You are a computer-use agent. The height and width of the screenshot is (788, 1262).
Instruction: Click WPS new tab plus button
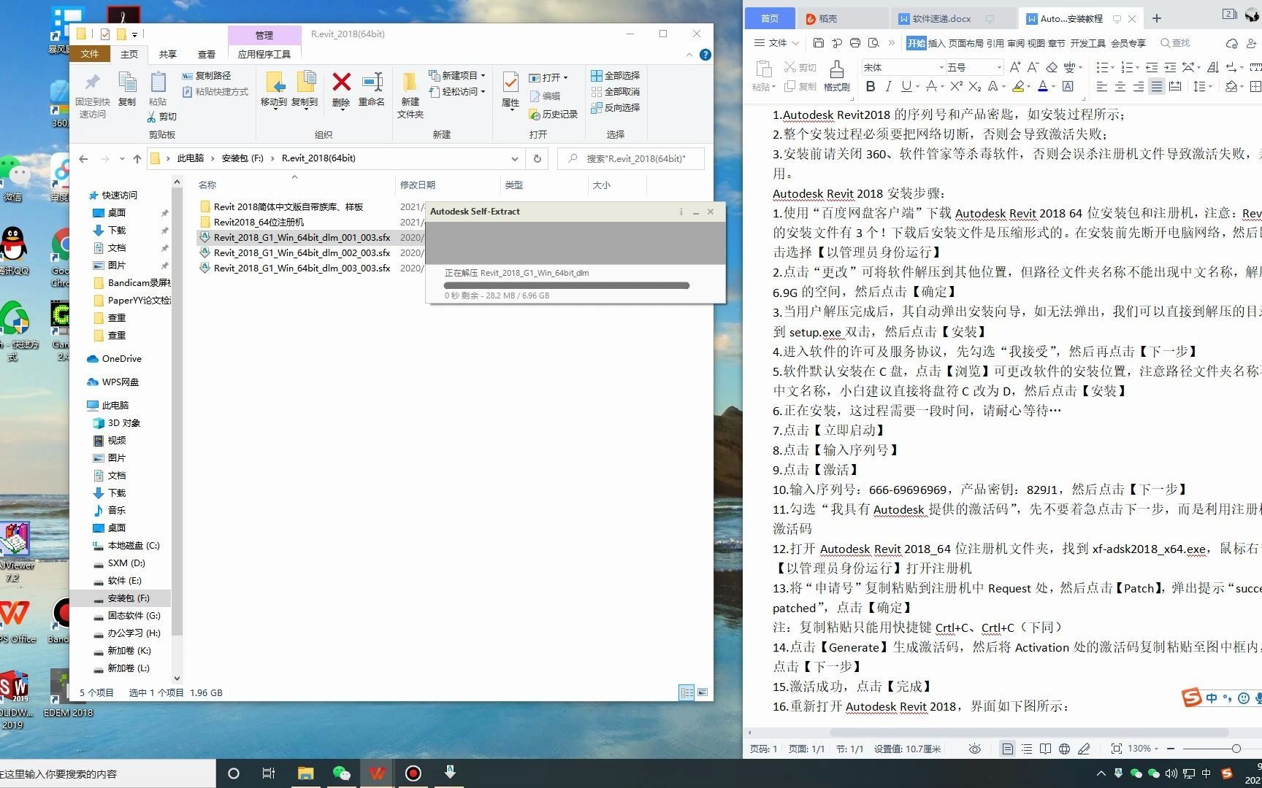pos(1156,18)
